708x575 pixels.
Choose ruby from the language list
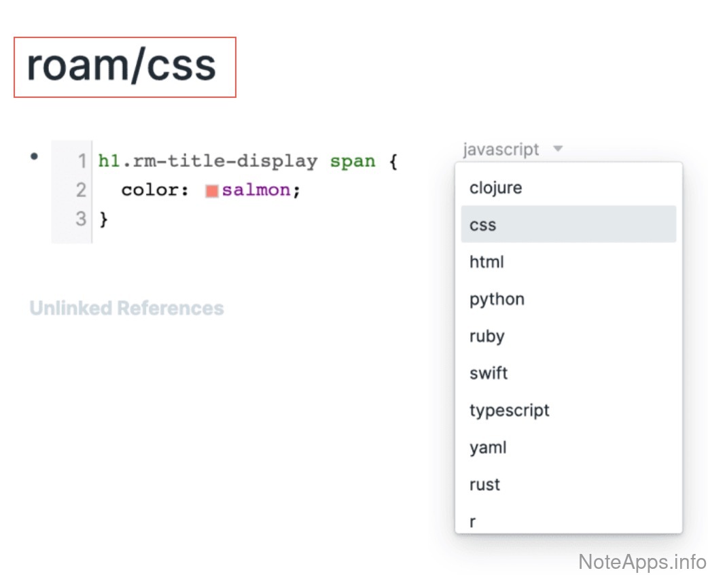tap(486, 336)
